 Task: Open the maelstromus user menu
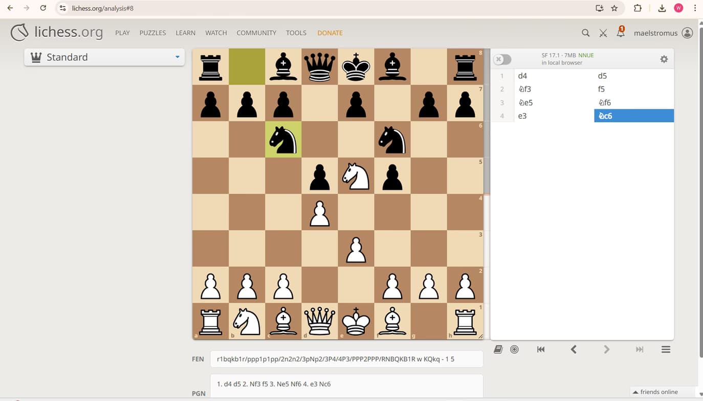(x=663, y=33)
